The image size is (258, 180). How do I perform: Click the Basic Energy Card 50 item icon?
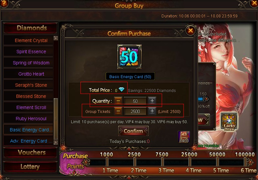129,57
